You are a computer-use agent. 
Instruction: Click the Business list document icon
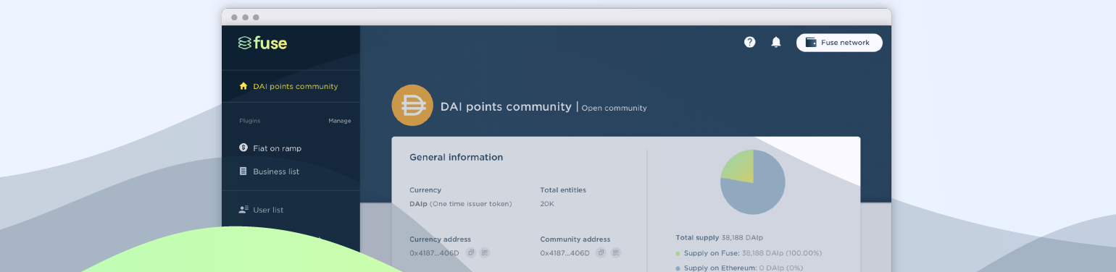point(243,171)
